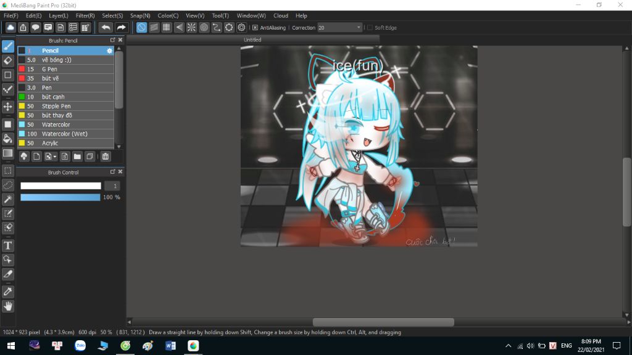632x355 pixels.
Task: Click the Snap settings gear icon
Action: (x=241, y=27)
